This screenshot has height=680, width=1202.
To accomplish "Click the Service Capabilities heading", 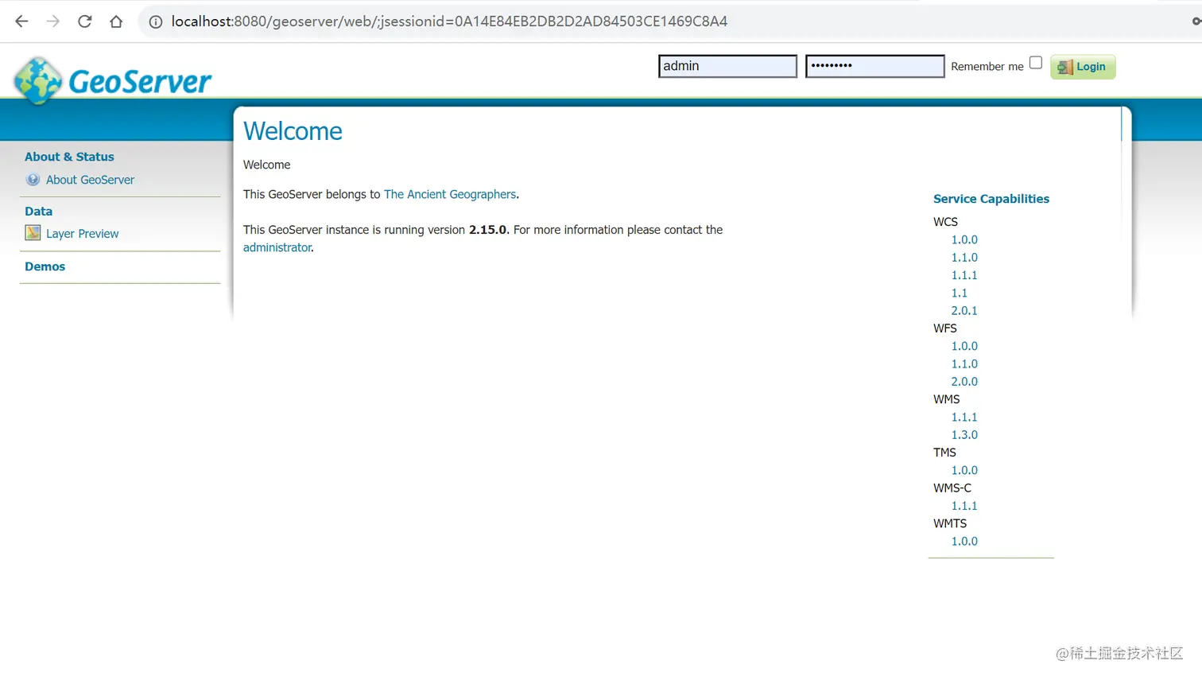I will pyautogui.click(x=991, y=199).
